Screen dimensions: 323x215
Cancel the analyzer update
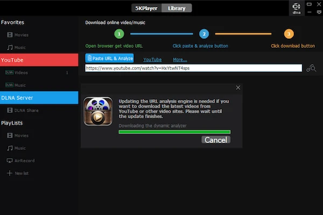coord(216,140)
